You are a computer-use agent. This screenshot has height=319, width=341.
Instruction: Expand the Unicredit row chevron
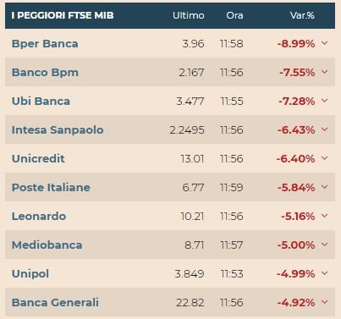point(325,158)
